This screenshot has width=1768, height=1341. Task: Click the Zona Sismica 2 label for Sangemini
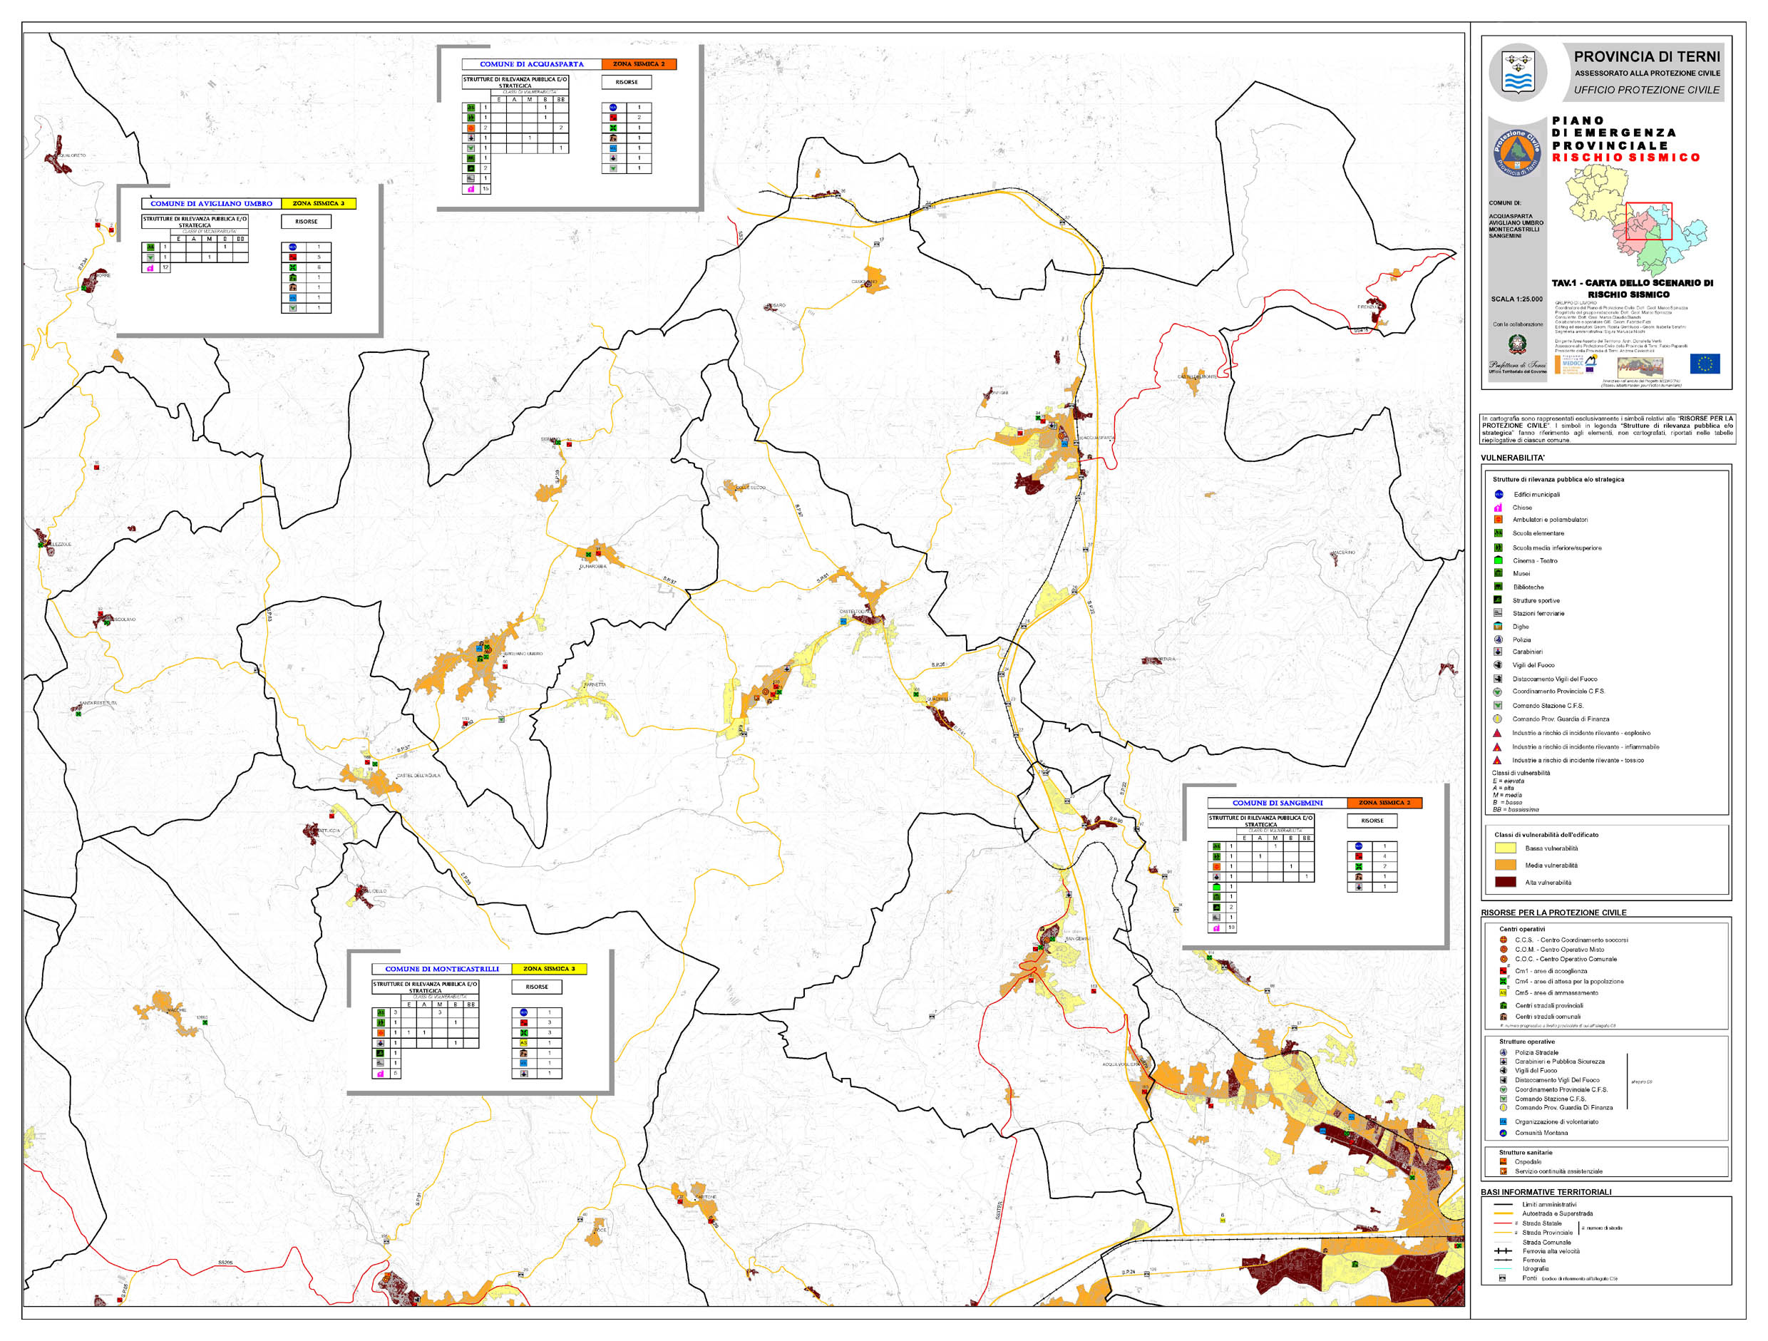[1384, 802]
